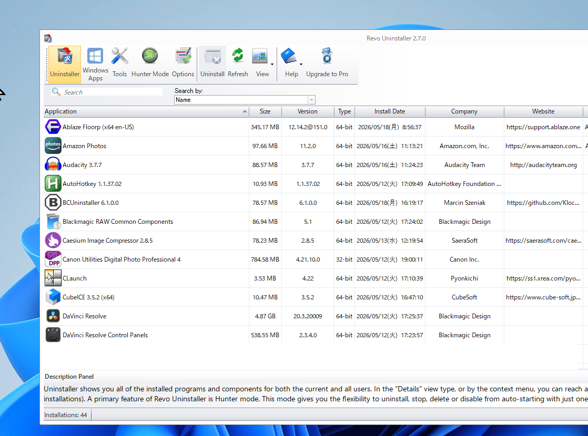588x436 pixels.
Task: Click Blackmagic RAW Common Components icon
Action: pos(53,221)
